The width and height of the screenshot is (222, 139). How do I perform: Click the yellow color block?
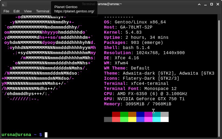132,119
